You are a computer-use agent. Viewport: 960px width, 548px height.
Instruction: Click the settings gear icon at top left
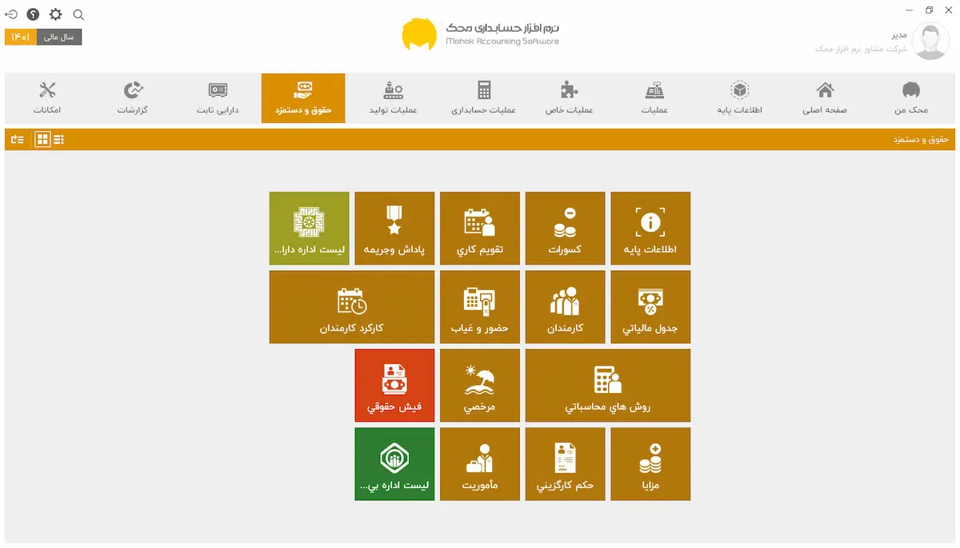[55, 14]
